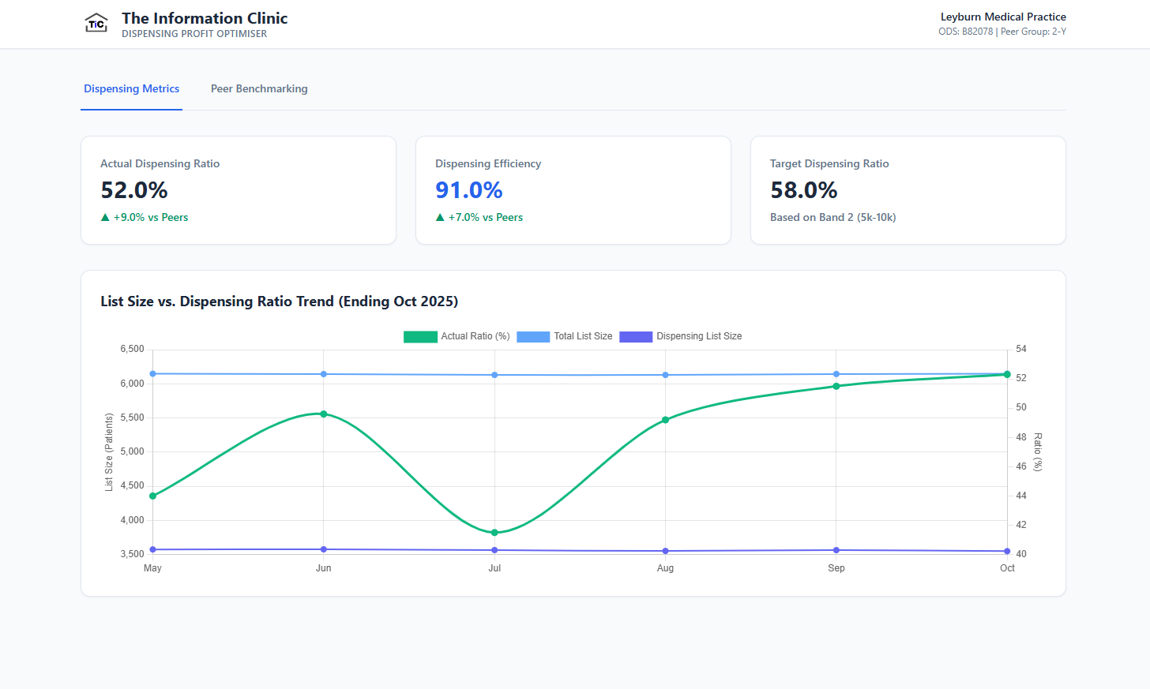
Task: Click the Actual Dispensing Ratio card
Action: point(238,189)
